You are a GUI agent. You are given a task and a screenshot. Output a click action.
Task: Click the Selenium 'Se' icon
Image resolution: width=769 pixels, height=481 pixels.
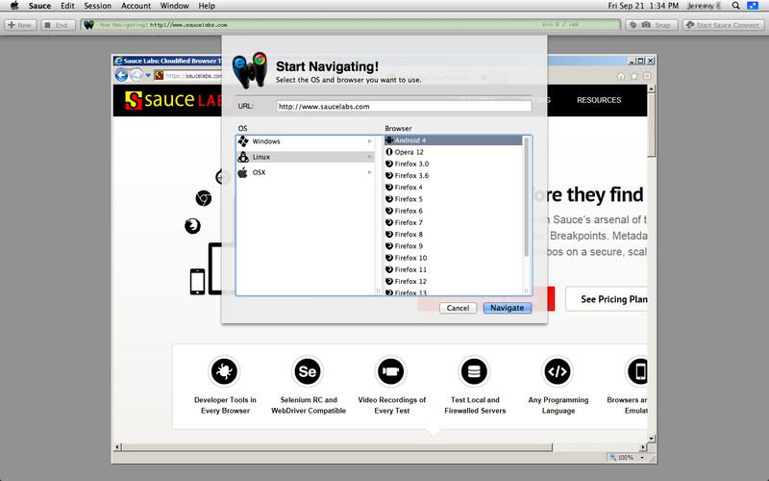click(307, 370)
